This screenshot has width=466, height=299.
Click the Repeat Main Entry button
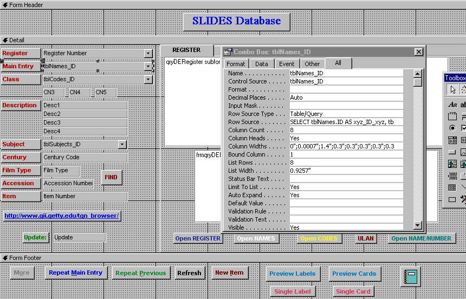pyautogui.click(x=75, y=272)
